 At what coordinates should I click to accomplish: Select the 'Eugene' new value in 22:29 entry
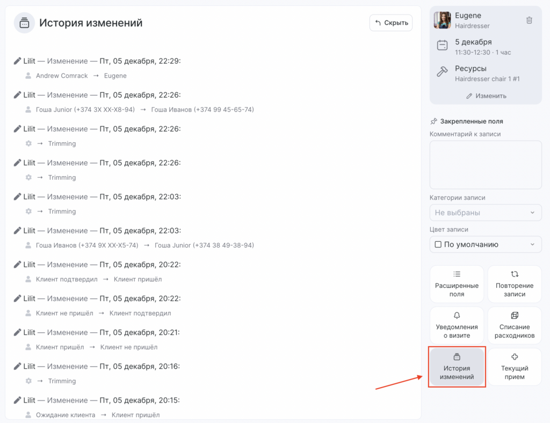115,76
